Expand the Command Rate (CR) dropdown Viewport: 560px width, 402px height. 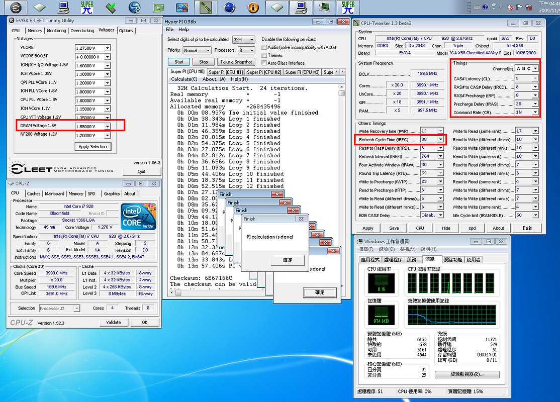[x=535, y=113]
